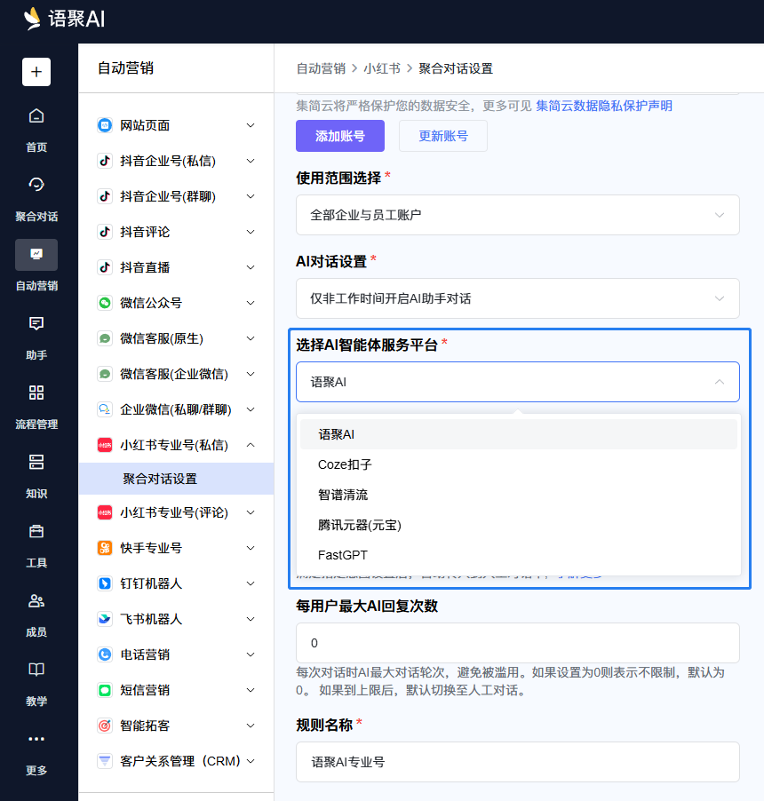764x801 pixels.
Task: Click the 智能拓客 target icon
Action: (105, 726)
